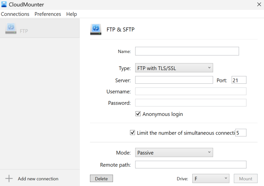Open the Connections menu

[15, 14]
